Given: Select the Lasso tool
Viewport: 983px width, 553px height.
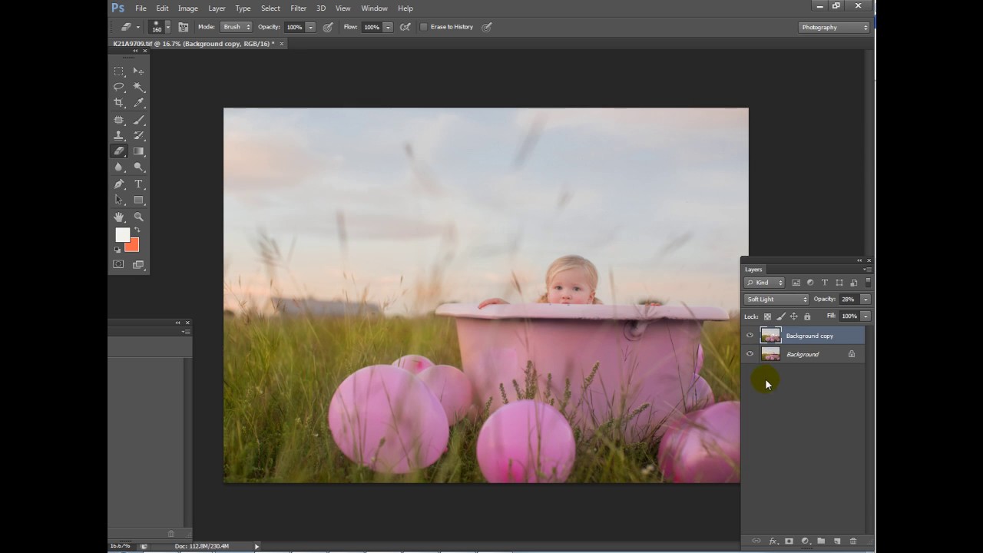Looking at the screenshot, I should click(119, 87).
